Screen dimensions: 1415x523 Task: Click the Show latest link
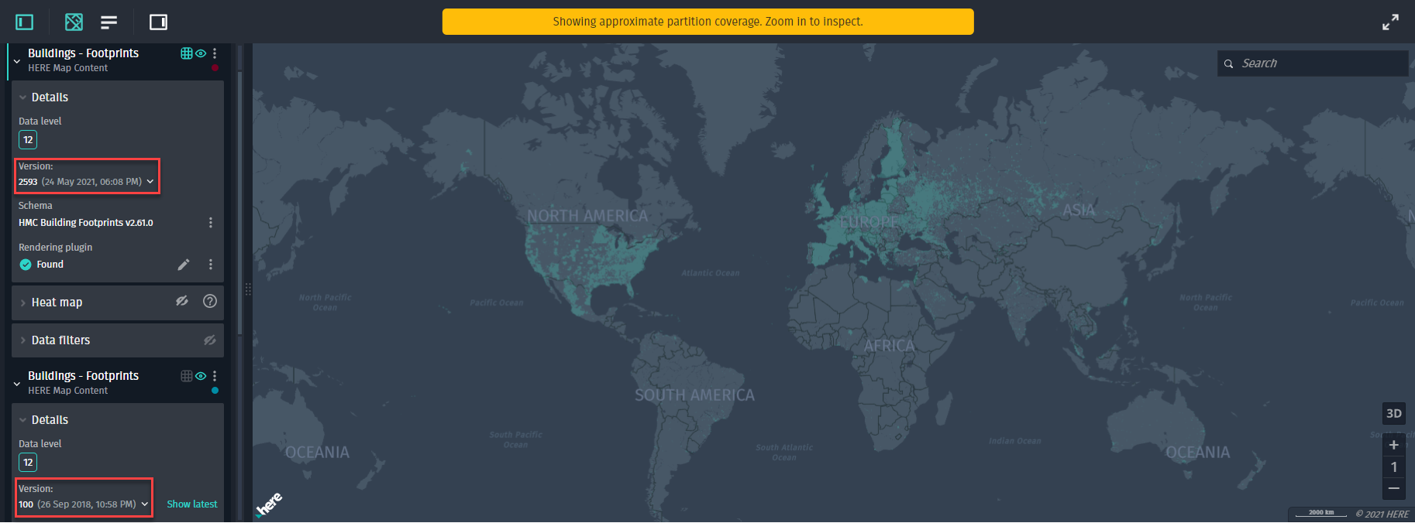tap(192, 504)
